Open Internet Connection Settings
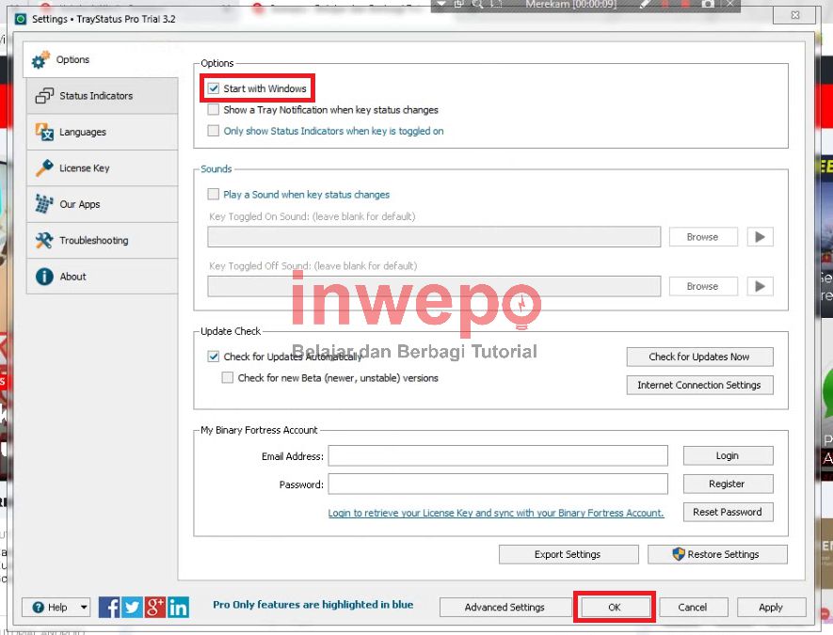 click(x=699, y=385)
